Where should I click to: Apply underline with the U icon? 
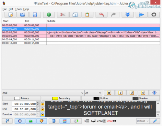132,93
